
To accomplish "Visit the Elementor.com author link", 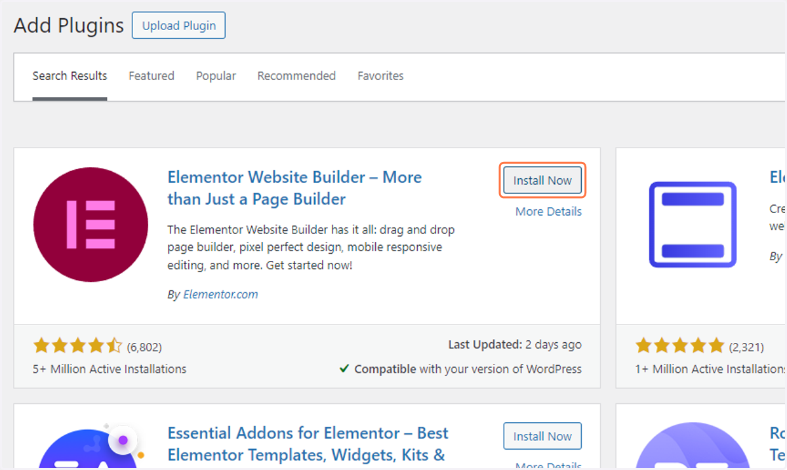I will [x=220, y=294].
